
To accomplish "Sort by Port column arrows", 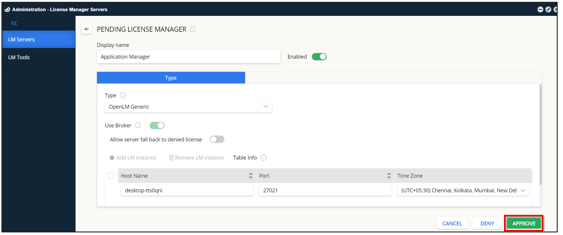I will (389, 176).
